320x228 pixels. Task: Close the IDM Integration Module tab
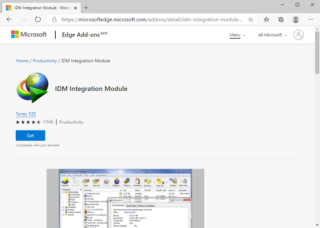76,8
